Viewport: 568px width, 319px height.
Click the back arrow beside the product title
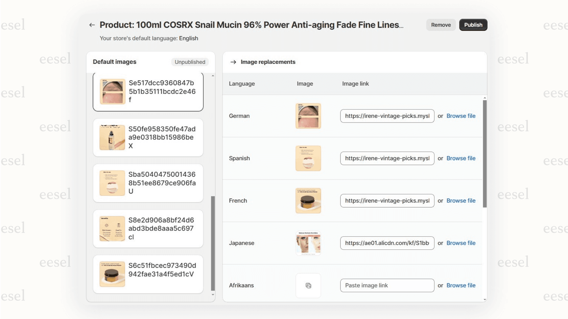(x=92, y=25)
